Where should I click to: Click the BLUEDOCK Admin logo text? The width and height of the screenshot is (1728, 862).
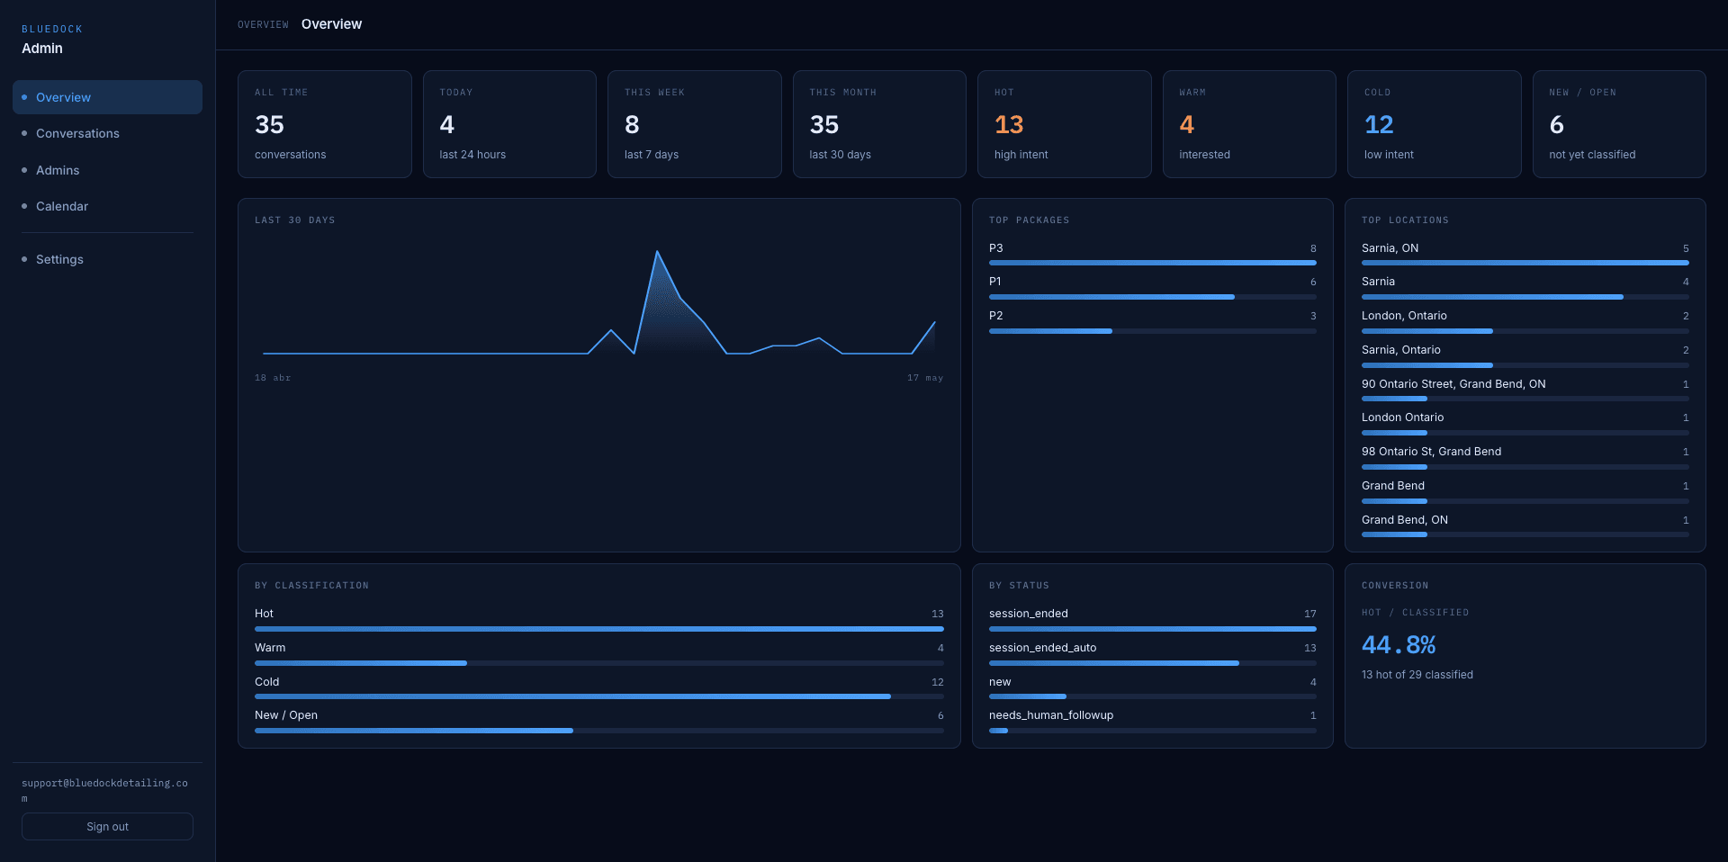tap(52, 40)
